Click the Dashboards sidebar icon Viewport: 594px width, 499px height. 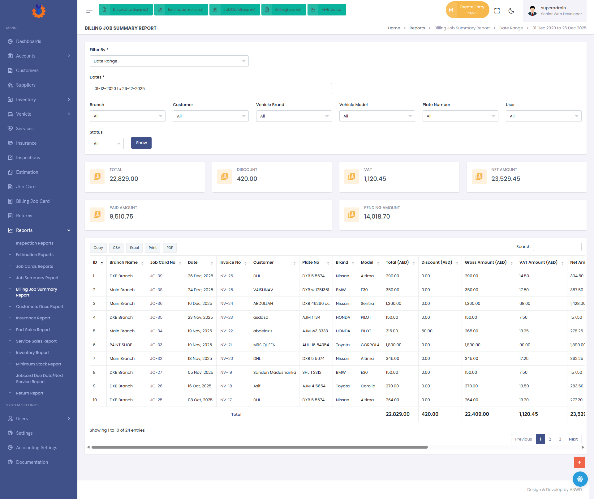click(x=10, y=41)
